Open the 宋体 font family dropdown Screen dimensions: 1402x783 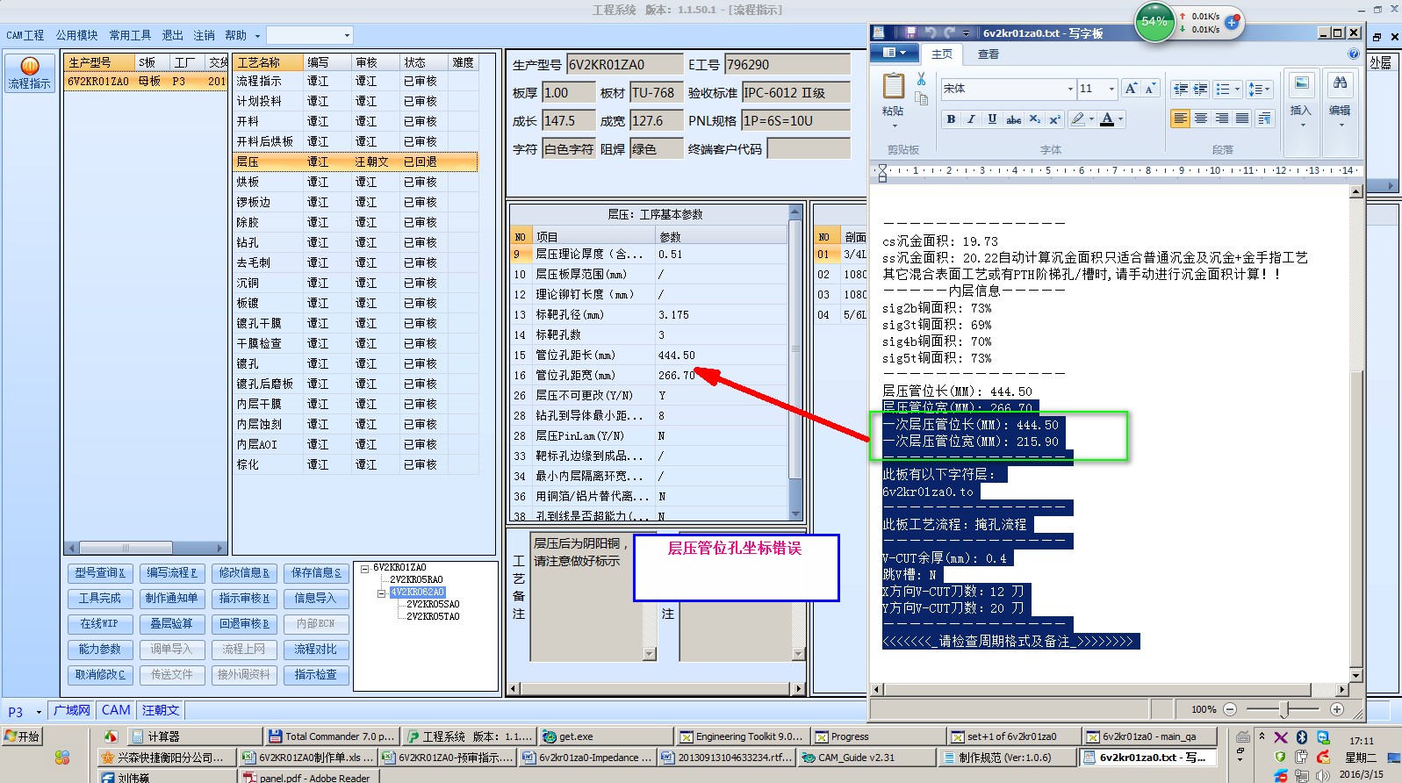[x=1070, y=89]
